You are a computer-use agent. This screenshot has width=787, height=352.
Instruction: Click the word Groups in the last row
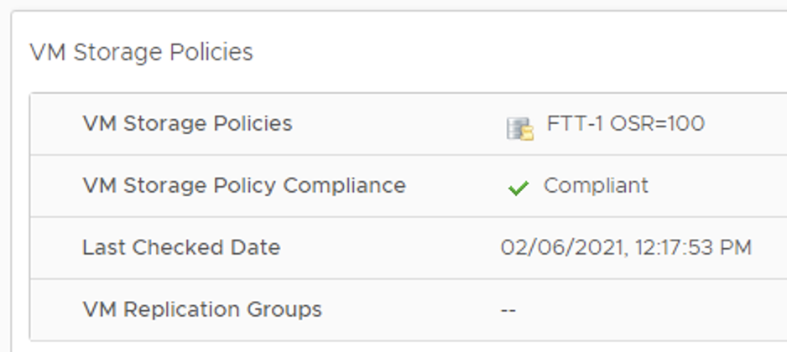pos(277,309)
